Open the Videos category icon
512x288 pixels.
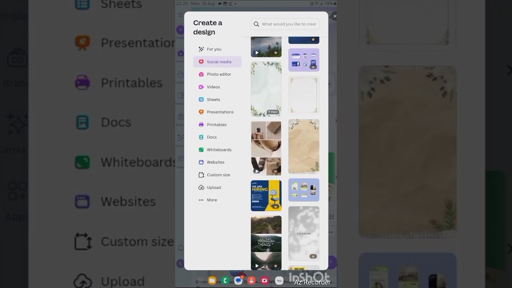(201, 87)
